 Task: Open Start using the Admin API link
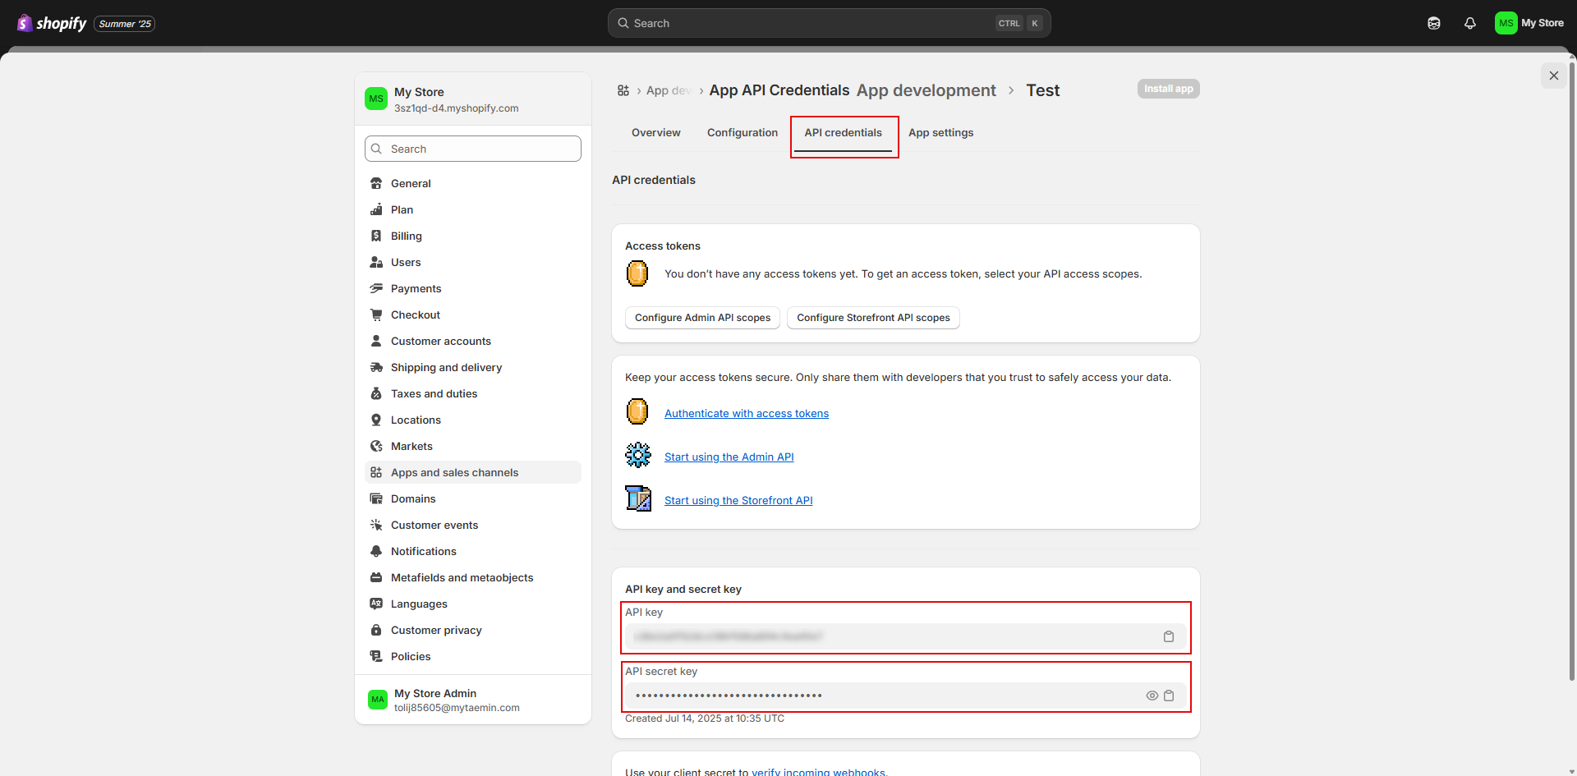[729, 457]
